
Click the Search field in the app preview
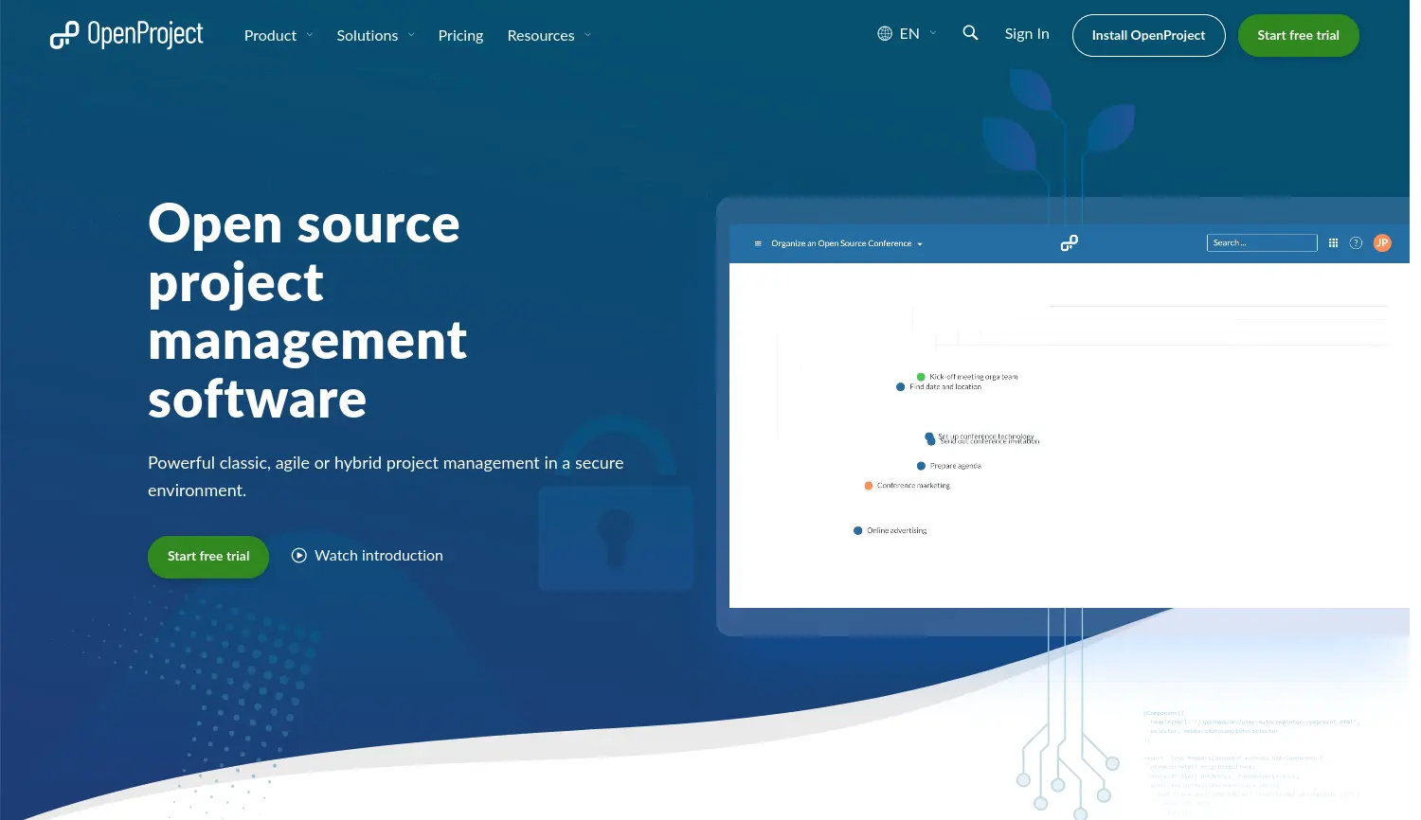(x=1261, y=242)
